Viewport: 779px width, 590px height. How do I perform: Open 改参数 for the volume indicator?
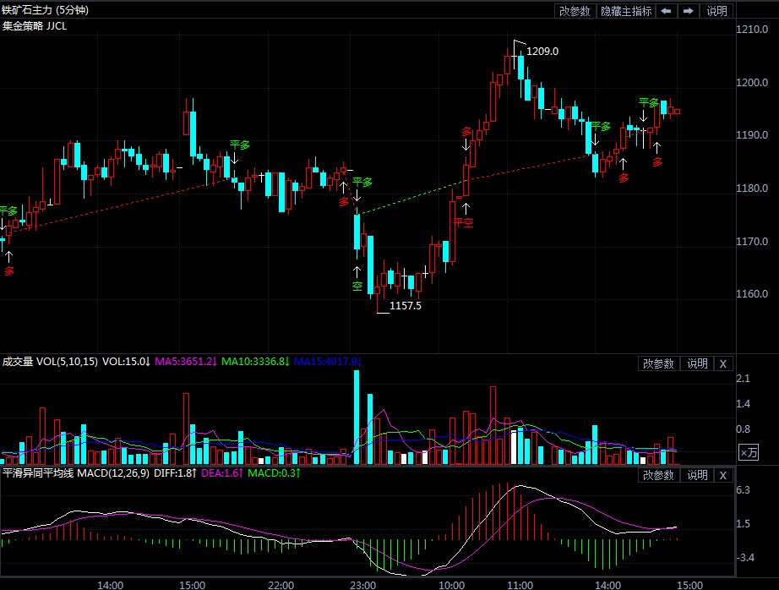point(658,363)
